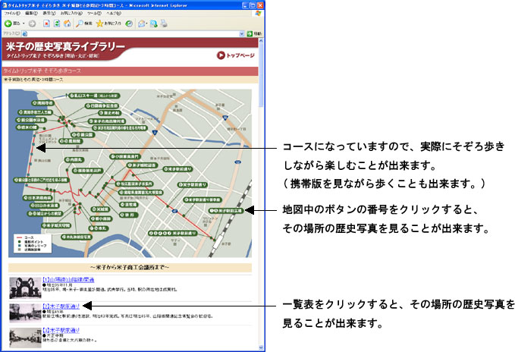The width and height of the screenshot is (515, 352).
Task: Open the ヘルプ(H) menu
Action: coord(113,14)
